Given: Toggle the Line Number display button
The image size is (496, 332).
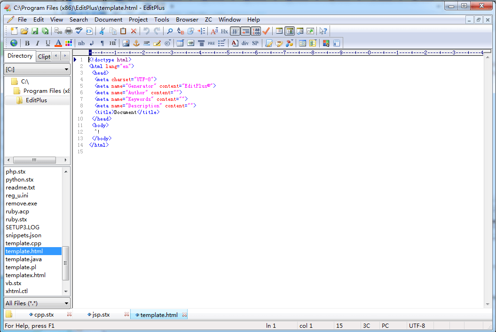Looking at the screenshot, I should click(x=256, y=31).
